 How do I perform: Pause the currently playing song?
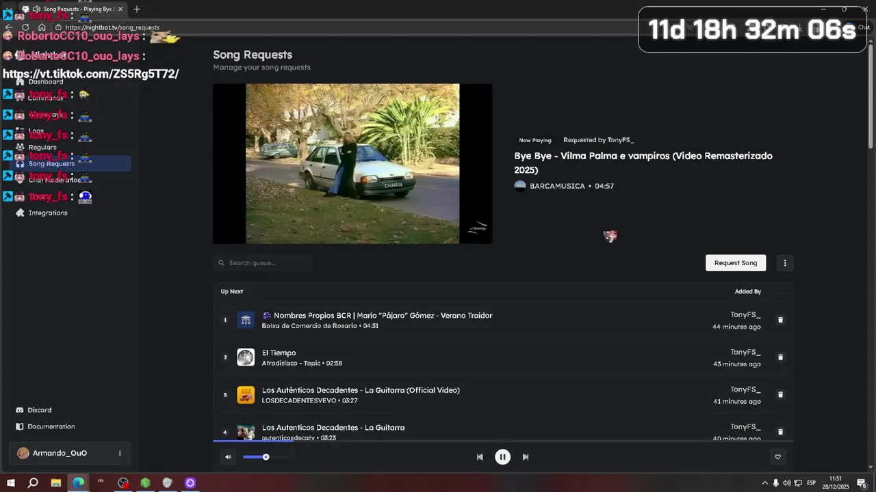pyautogui.click(x=502, y=457)
